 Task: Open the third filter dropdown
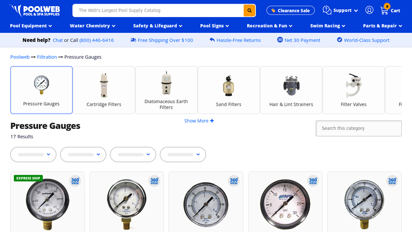point(133,154)
